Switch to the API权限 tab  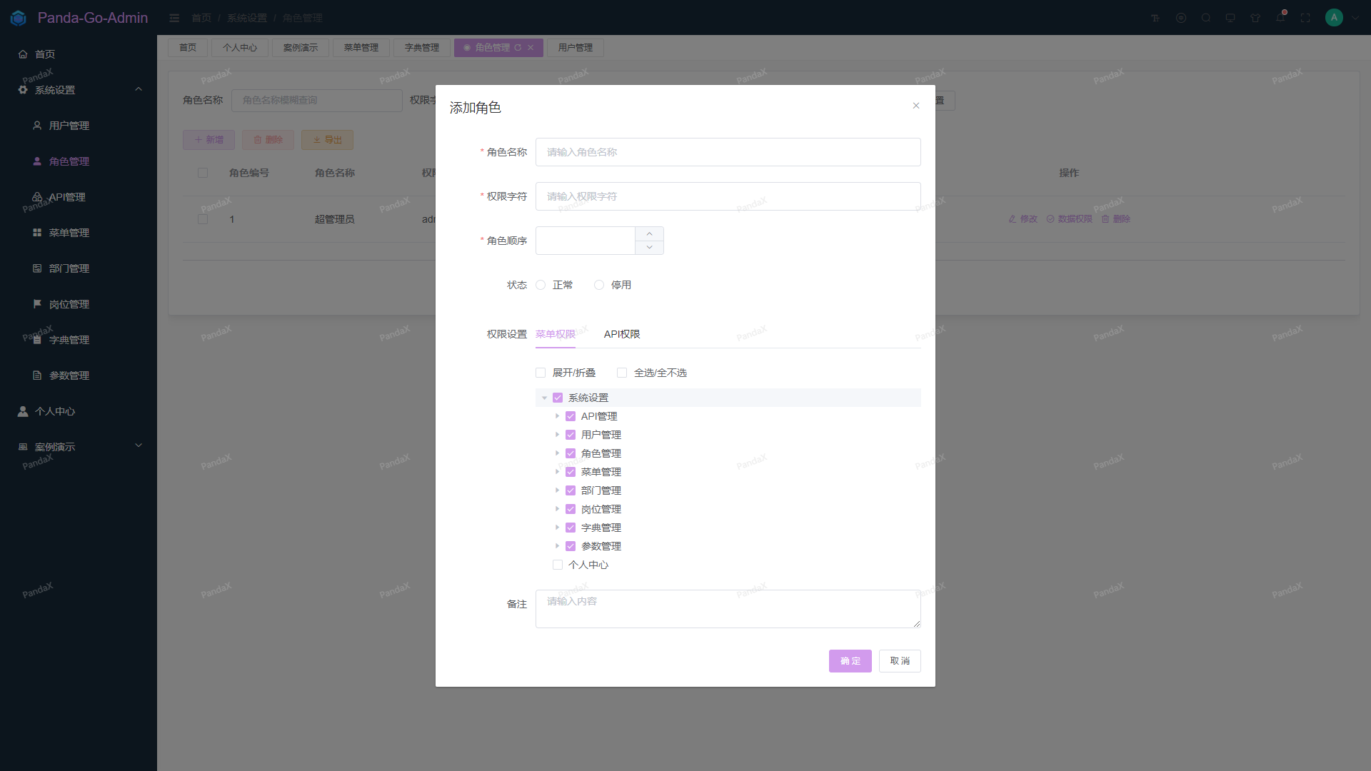coord(622,334)
